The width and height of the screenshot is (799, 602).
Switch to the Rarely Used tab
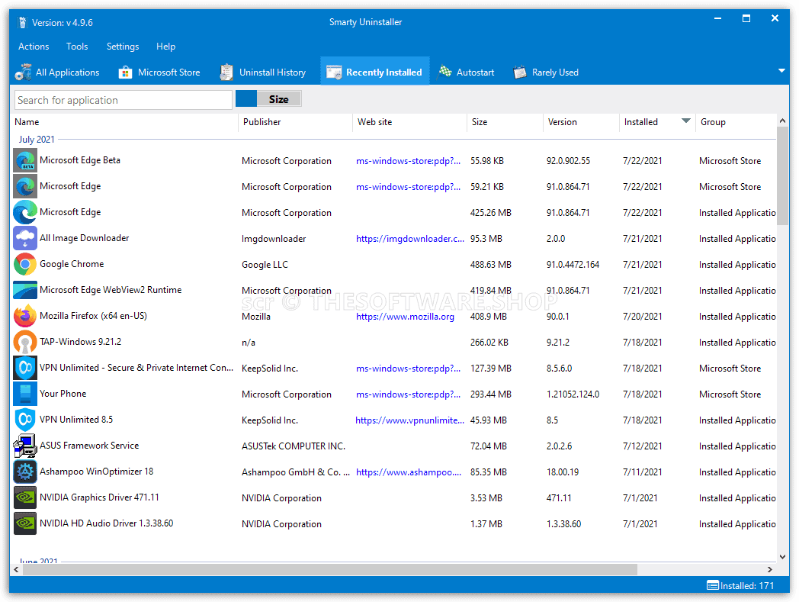[546, 72]
